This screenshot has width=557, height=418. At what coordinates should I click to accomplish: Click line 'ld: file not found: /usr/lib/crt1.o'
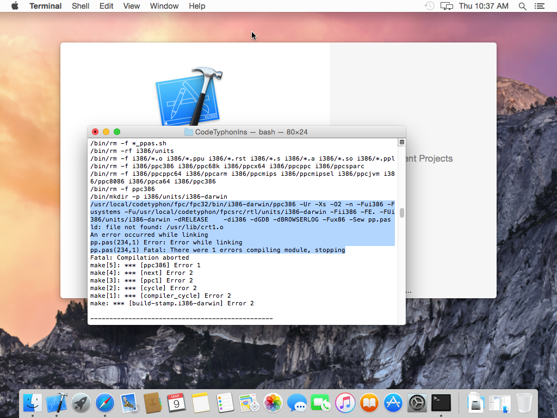pos(157,227)
